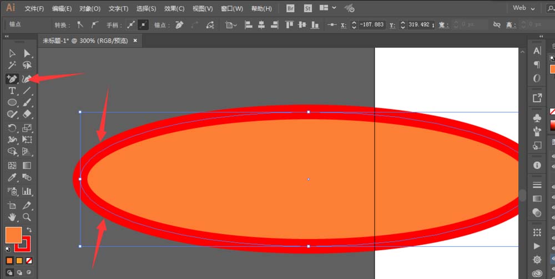Select the Blend tool
The width and height of the screenshot is (555, 279).
(27, 177)
